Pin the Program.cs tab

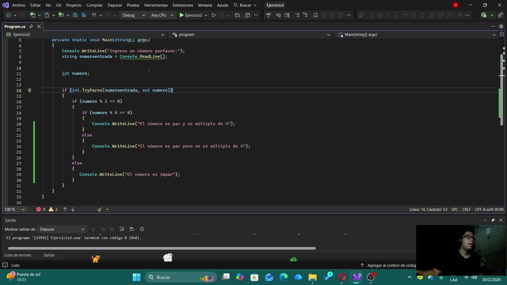(31, 27)
